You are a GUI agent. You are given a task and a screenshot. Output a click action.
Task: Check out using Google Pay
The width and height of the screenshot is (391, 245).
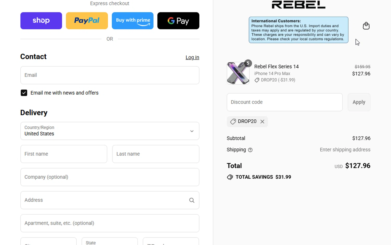click(178, 21)
